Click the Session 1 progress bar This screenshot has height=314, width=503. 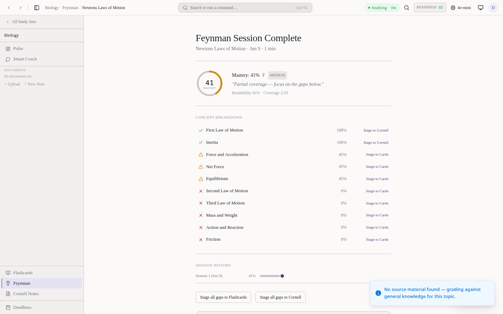272,276
